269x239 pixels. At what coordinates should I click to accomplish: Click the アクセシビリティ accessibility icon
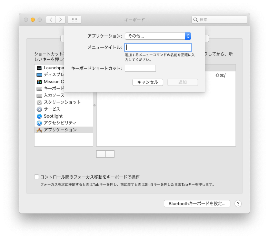(x=39, y=123)
